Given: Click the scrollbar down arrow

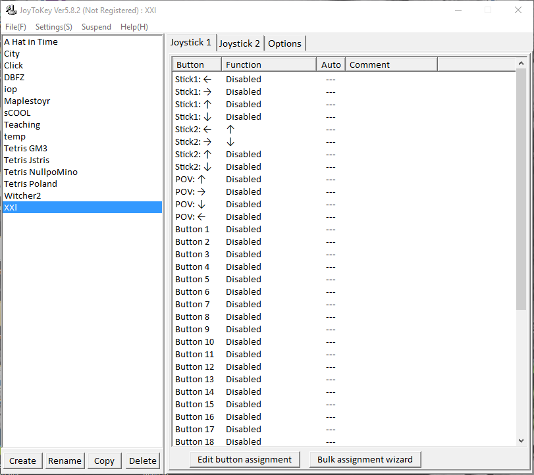Looking at the screenshot, I should pos(521,441).
